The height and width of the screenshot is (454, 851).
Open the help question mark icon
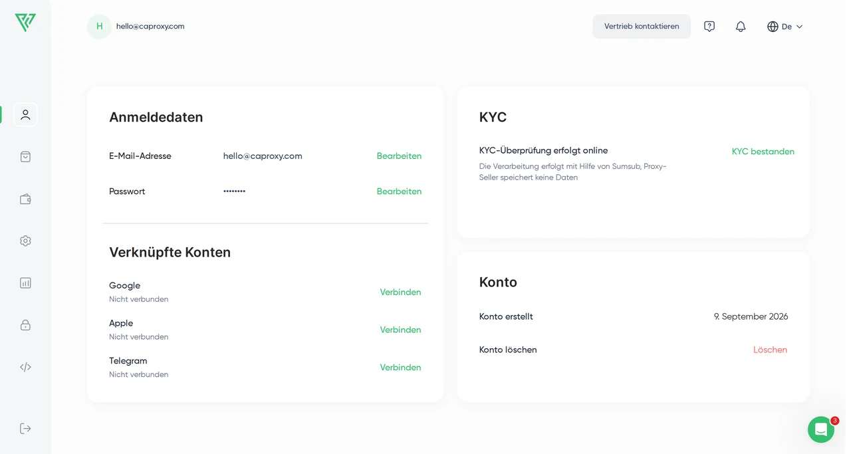(x=709, y=27)
